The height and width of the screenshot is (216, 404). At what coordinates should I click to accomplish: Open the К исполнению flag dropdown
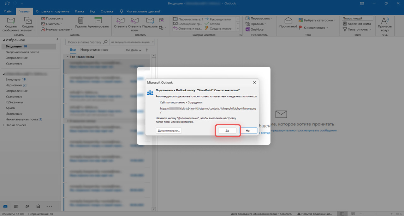tap(313, 28)
